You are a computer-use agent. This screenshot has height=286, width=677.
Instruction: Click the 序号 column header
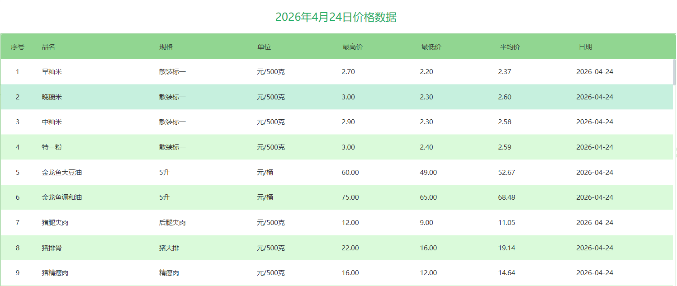tap(18, 47)
